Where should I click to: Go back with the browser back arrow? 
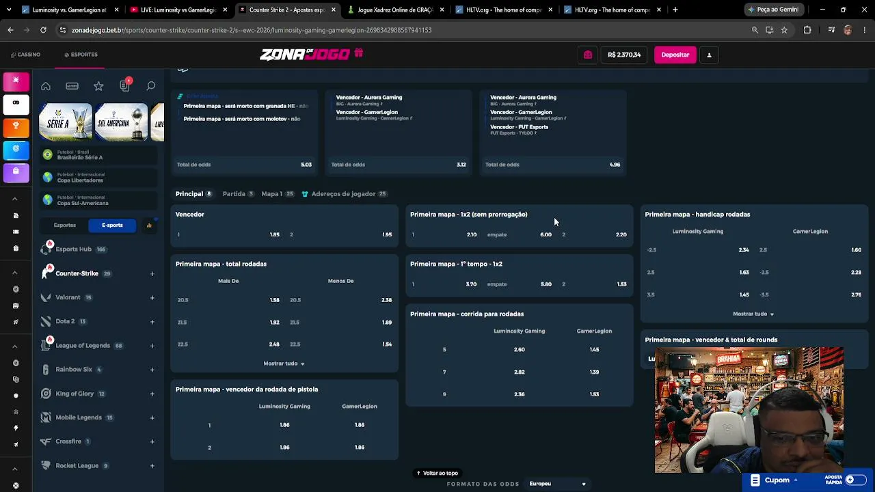tap(10, 30)
